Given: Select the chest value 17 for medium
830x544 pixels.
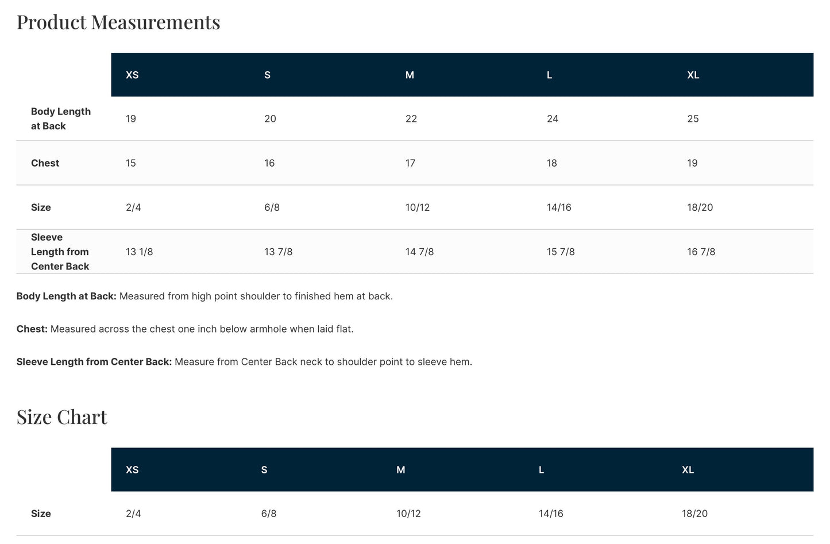Looking at the screenshot, I should click(410, 163).
